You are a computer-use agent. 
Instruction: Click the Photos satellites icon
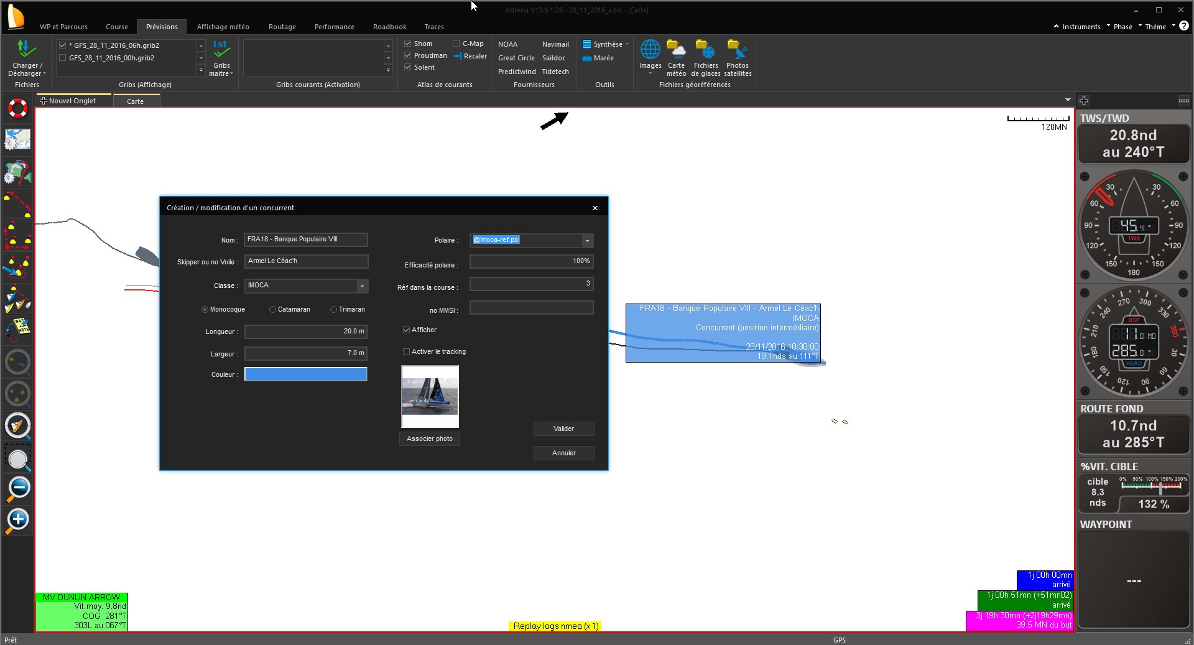click(x=737, y=50)
